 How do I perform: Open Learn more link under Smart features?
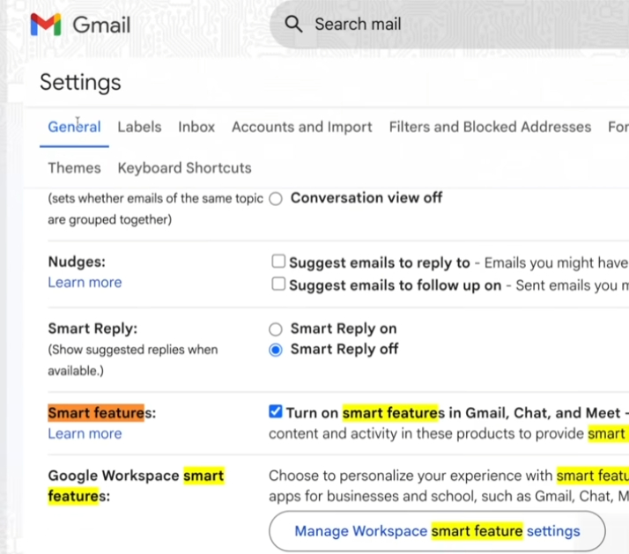(x=85, y=433)
